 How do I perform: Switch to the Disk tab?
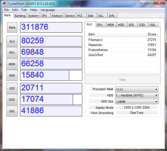92,16
